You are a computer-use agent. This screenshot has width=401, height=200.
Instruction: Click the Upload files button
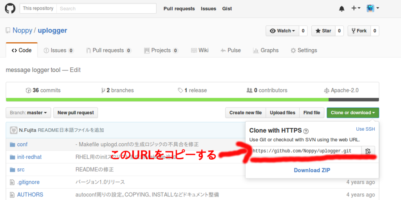tap(283, 113)
